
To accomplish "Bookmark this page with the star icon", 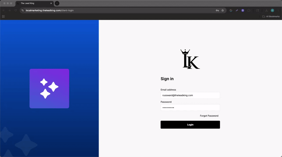I will pyautogui.click(x=223, y=10).
